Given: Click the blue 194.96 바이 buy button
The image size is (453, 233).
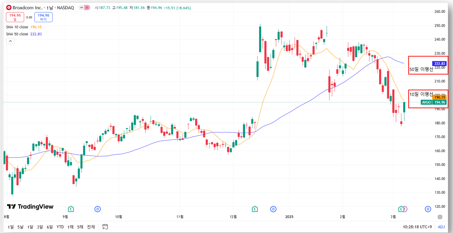Looking at the screenshot, I should [43, 17].
